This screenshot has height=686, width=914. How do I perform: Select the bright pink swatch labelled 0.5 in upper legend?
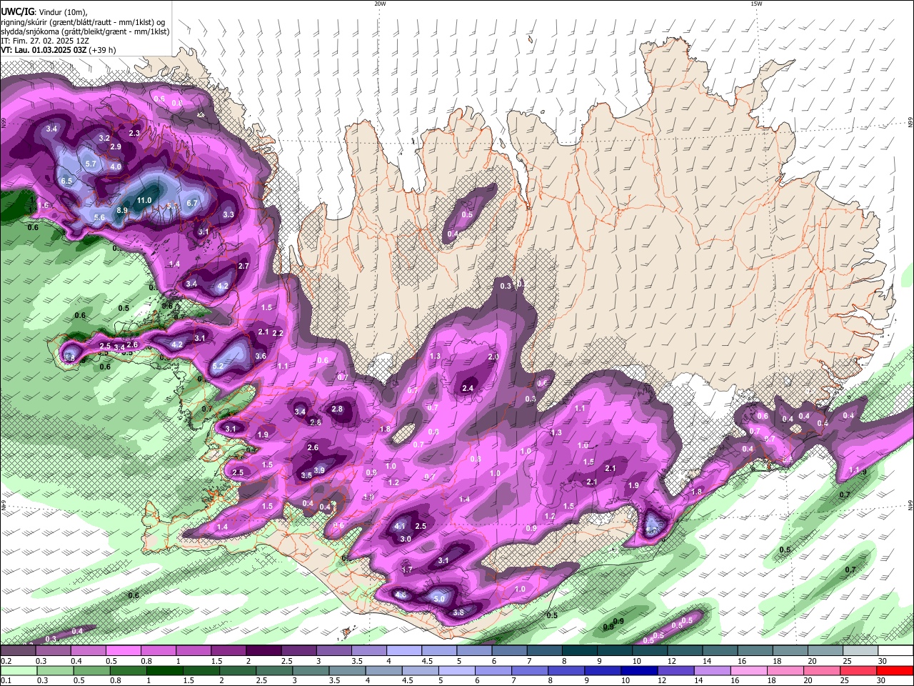124,651
